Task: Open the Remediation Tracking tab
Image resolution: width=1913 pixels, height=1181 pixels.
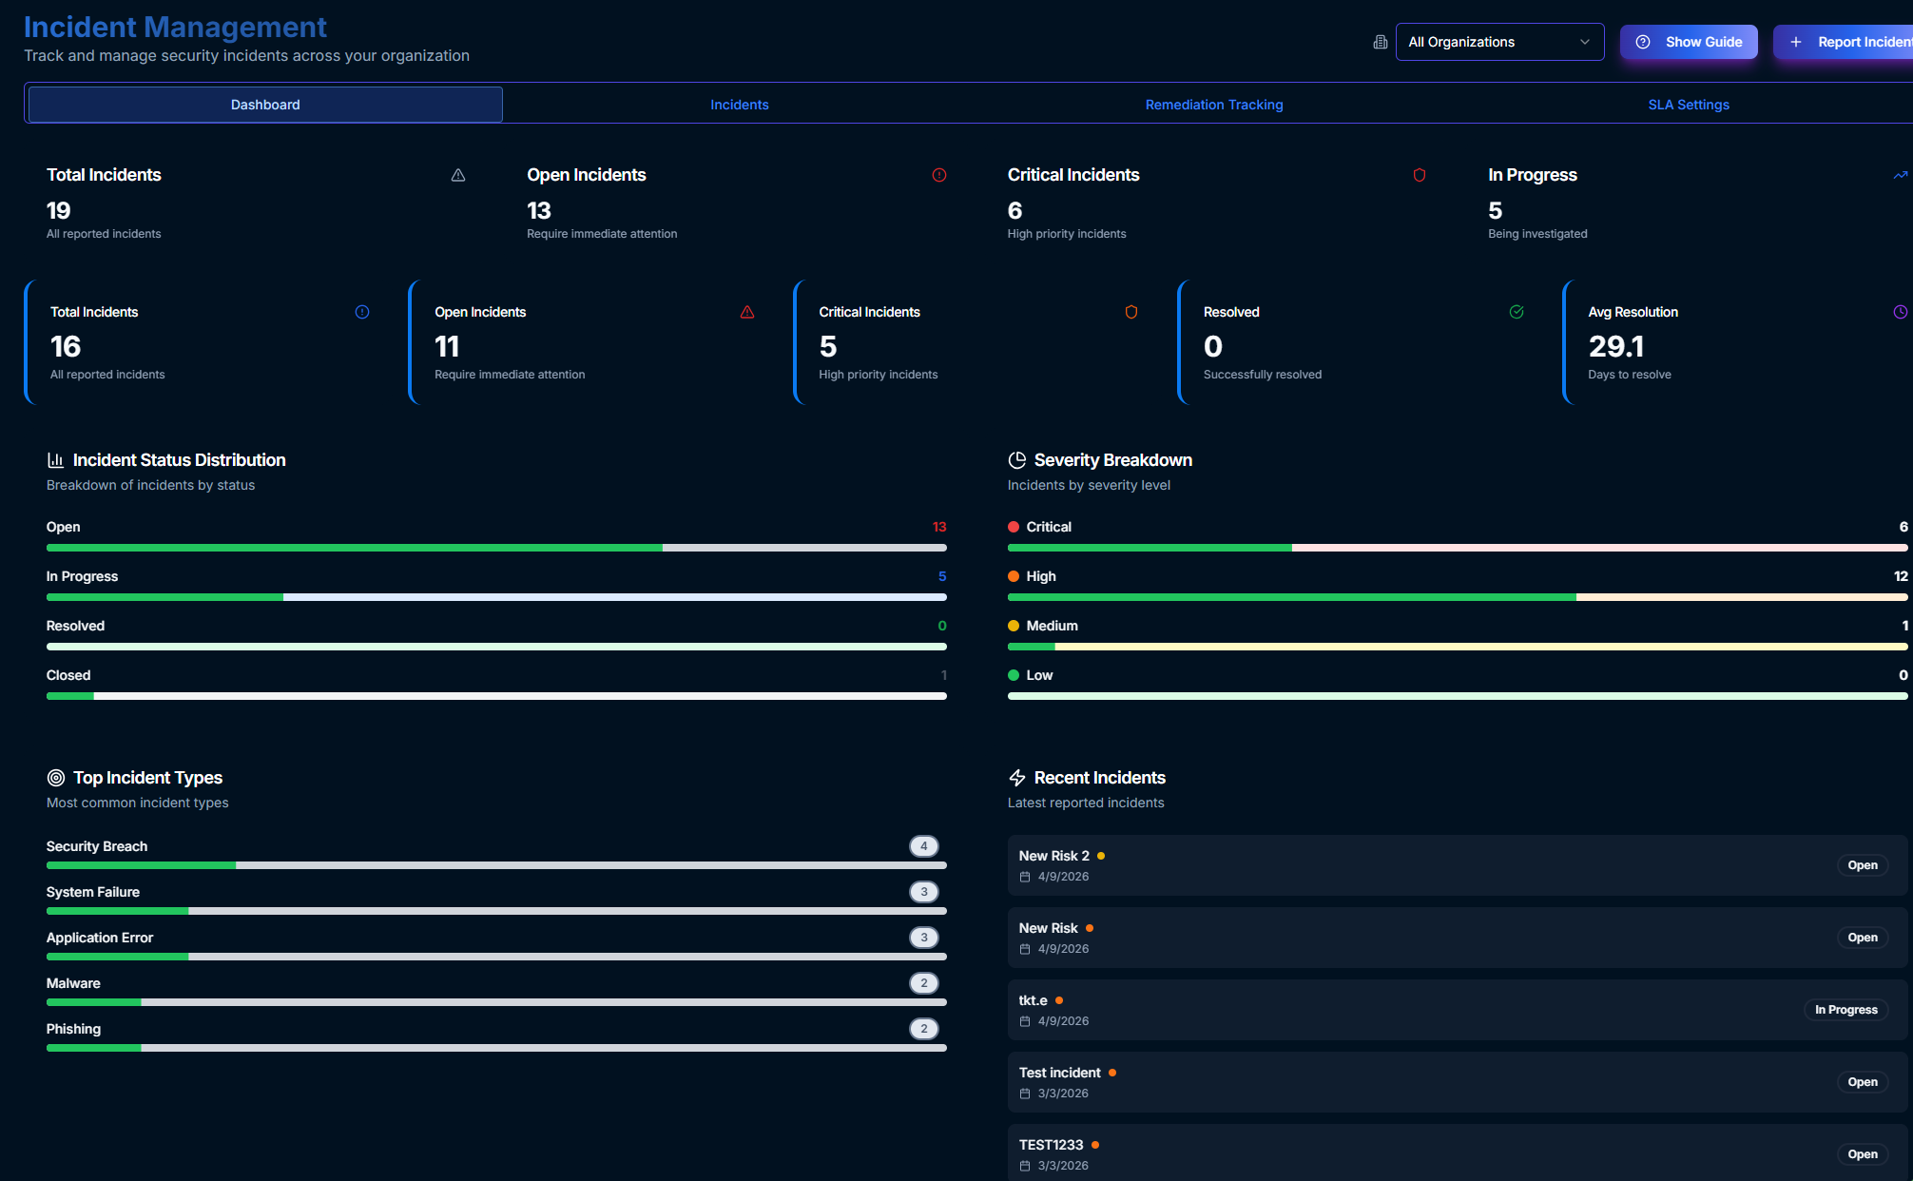Action: click(1214, 105)
